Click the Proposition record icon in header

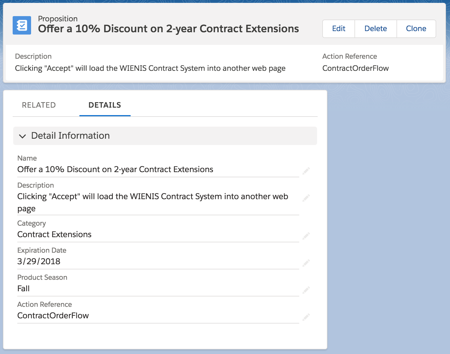click(x=22, y=25)
